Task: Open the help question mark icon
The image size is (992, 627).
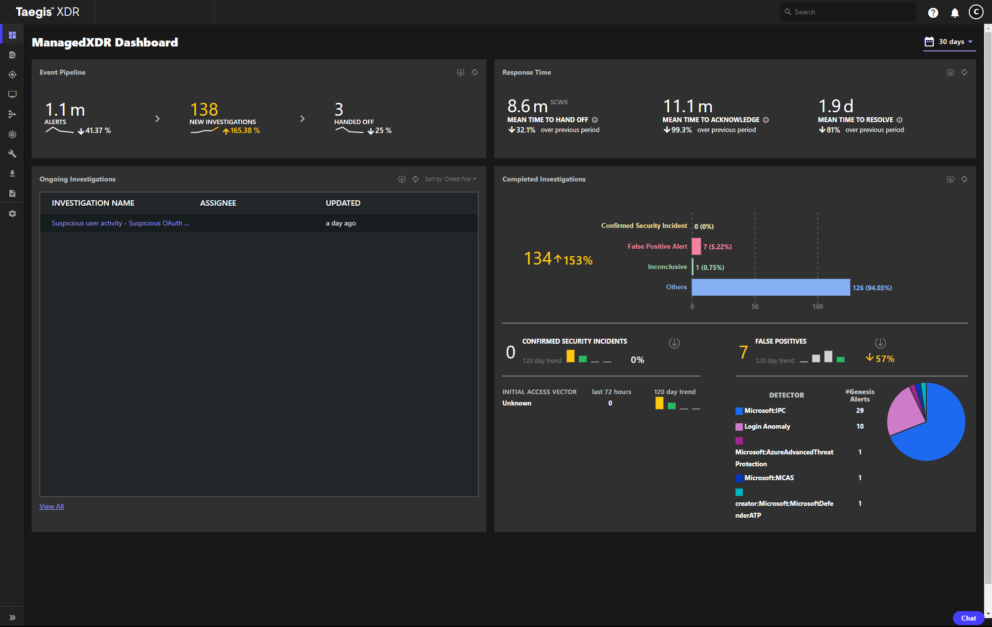Action: click(x=933, y=12)
